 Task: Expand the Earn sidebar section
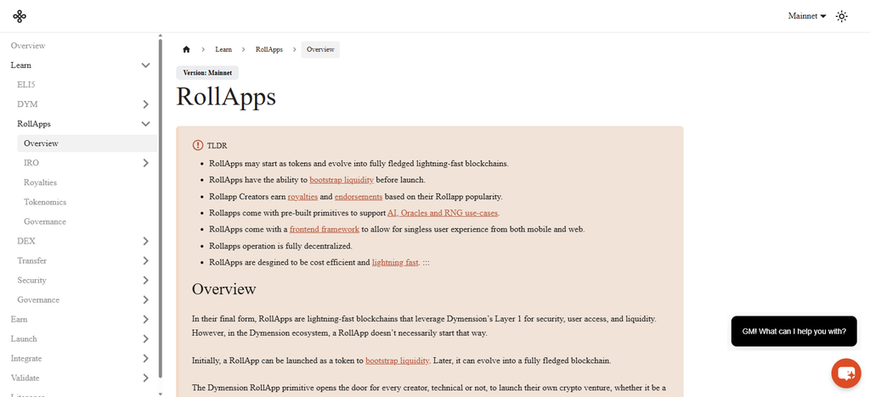click(x=146, y=320)
